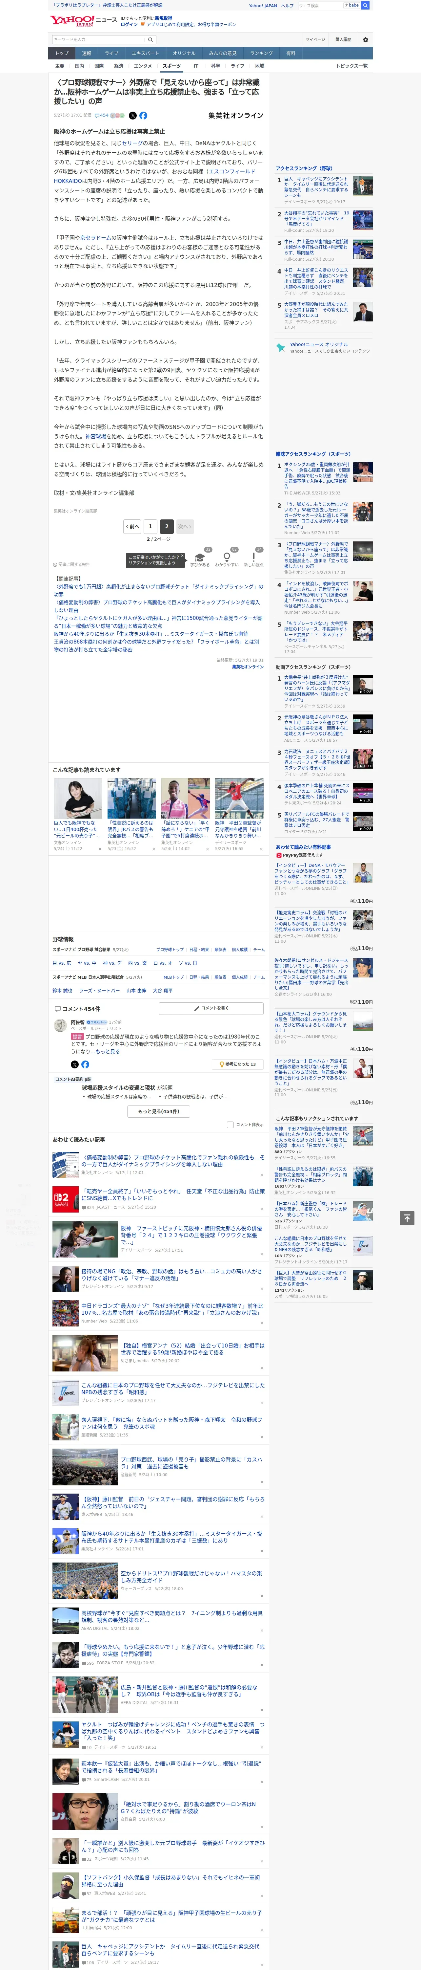Select the スポーツ category
Screen dimensions: 421x1970
point(172,66)
